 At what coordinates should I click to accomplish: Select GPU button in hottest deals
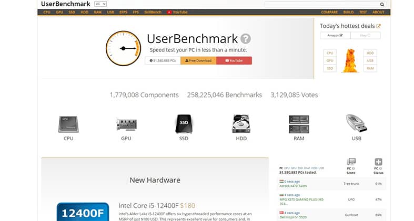click(x=330, y=60)
